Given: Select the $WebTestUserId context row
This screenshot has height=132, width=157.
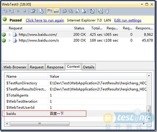Looking at the screenshot, I should pos(75,108).
